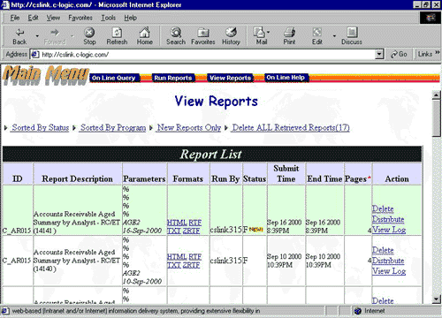Open the Edit dropdown arrow
Viewport: 442px width, 318px height.
pos(334,36)
